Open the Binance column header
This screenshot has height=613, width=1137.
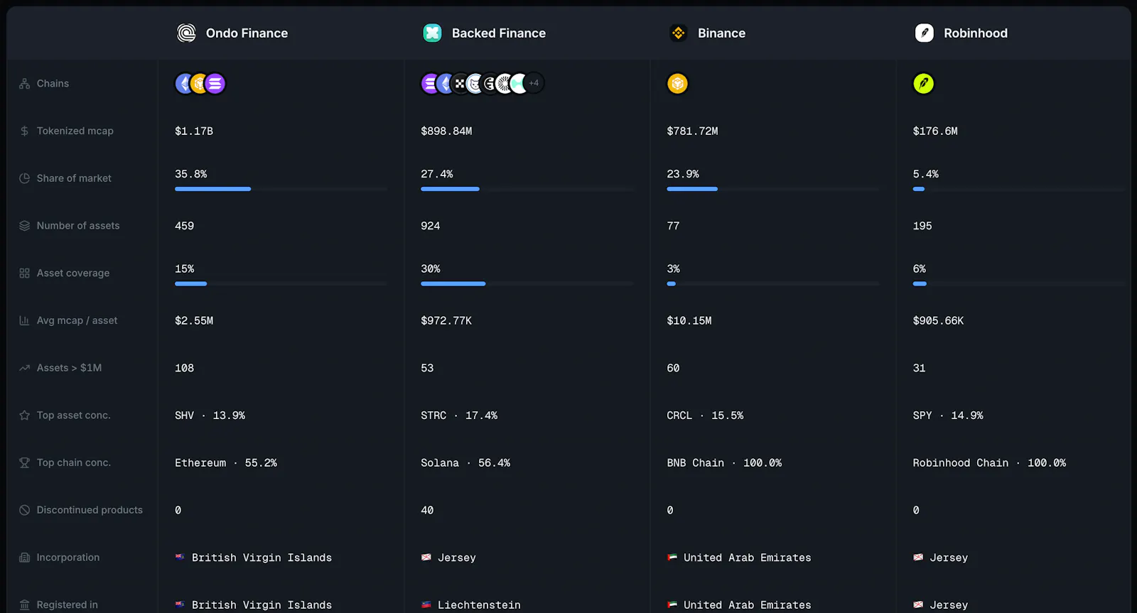click(721, 33)
